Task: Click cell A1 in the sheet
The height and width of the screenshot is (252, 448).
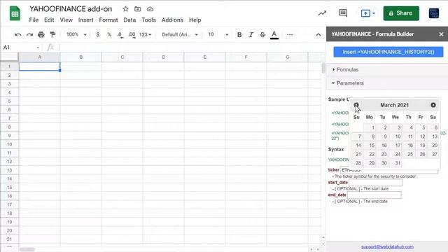Action: 39,66
